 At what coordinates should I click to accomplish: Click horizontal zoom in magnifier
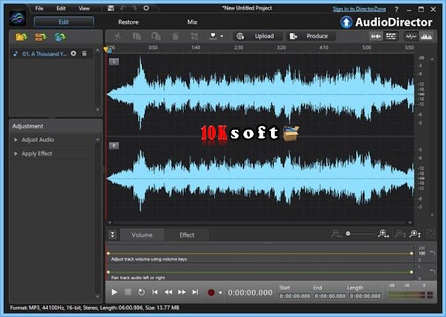coord(383,234)
